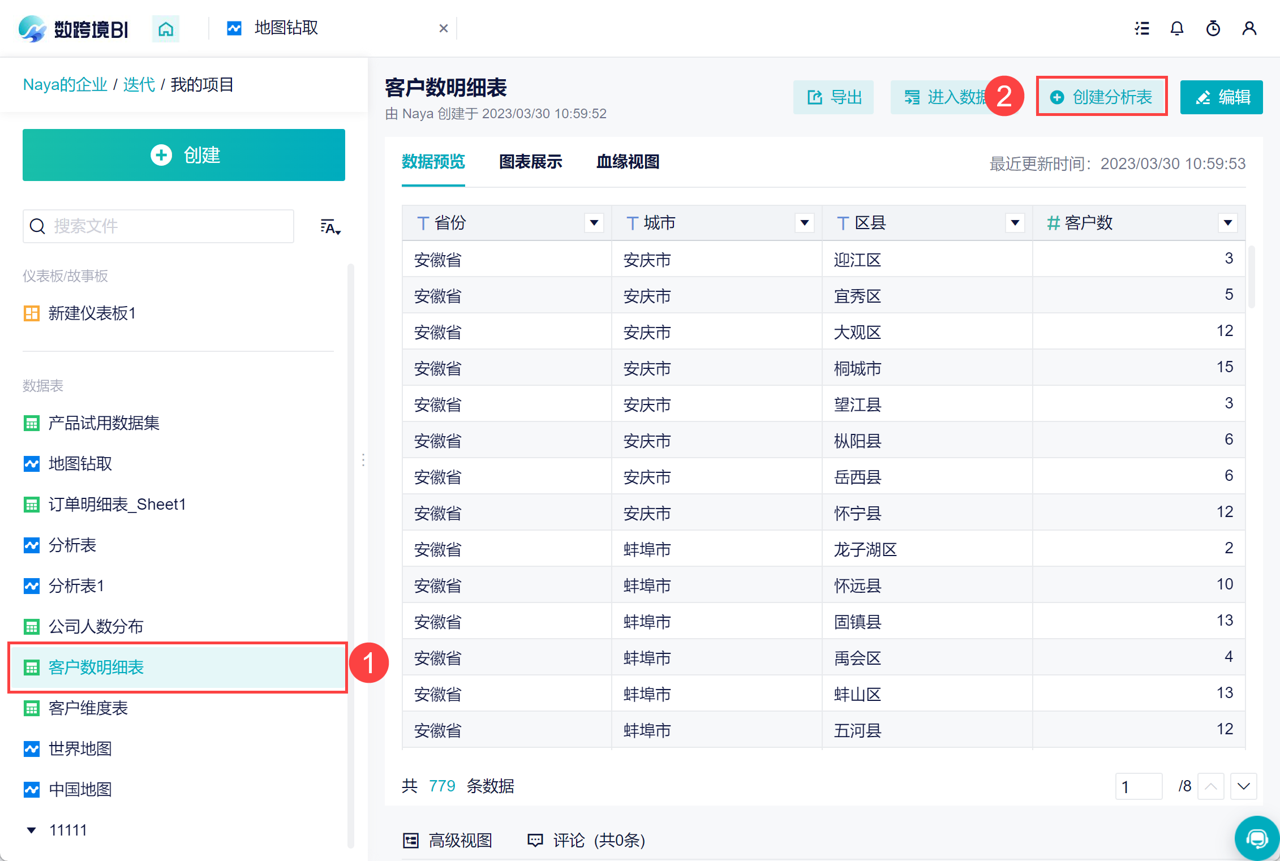Click the 进入数据 button

(x=945, y=97)
